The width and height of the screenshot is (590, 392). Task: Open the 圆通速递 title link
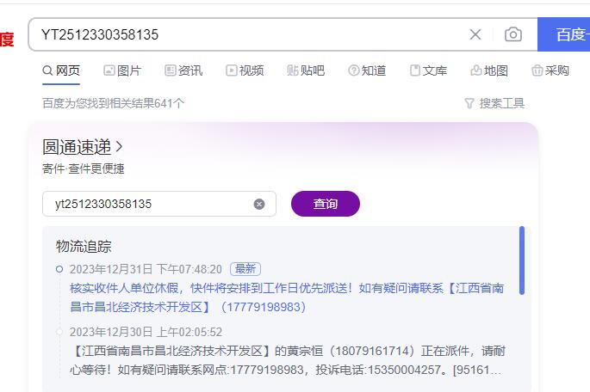point(77,147)
